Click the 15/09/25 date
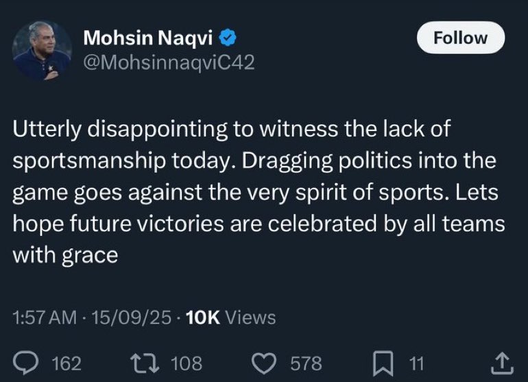The width and height of the screenshot is (528, 382). coord(132,318)
